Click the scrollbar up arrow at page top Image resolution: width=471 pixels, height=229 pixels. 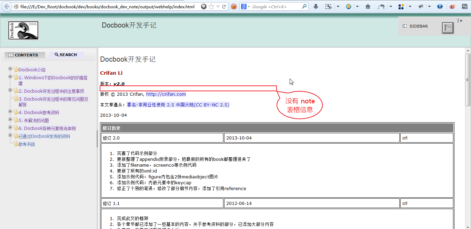[468, 50]
